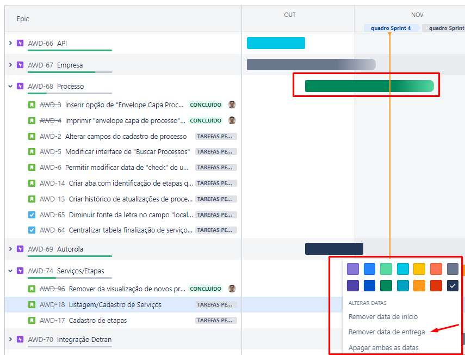Click the story icon of AWD-5
This screenshot has width=465, height=355.
[32, 152]
